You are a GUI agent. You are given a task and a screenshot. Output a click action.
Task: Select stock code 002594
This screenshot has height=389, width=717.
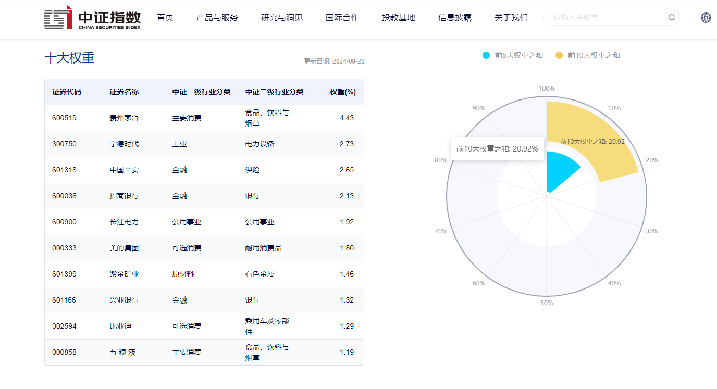click(64, 326)
